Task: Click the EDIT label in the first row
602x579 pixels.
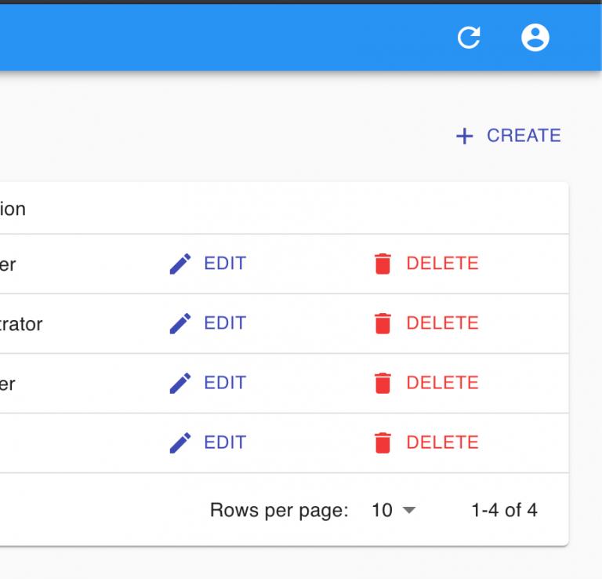Action: pyautogui.click(x=225, y=264)
